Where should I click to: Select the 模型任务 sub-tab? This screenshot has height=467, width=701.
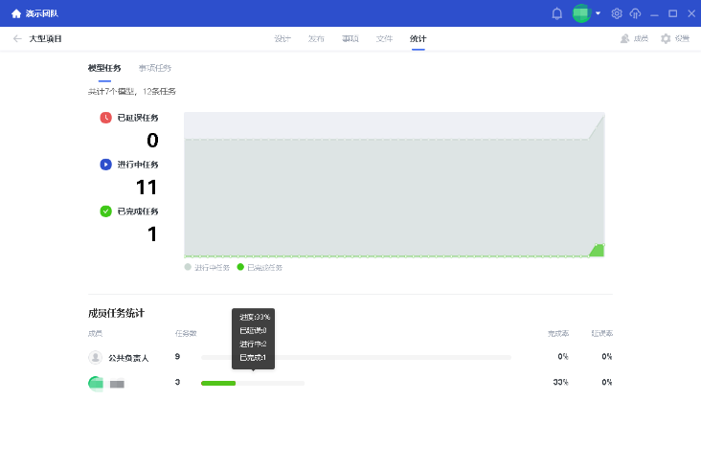[x=104, y=68]
